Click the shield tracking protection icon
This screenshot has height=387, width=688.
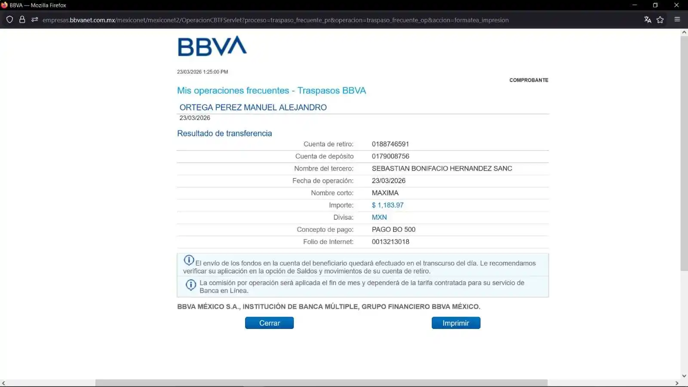point(9,20)
